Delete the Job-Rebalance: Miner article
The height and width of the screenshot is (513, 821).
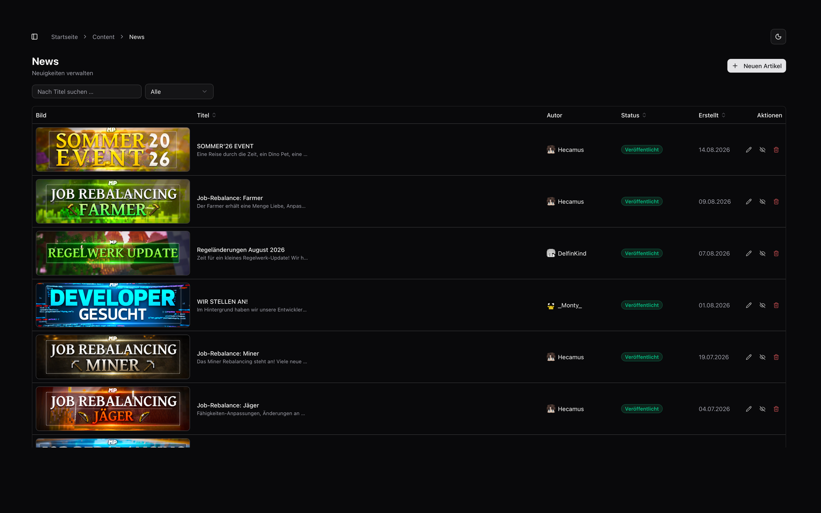click(776, 357)
